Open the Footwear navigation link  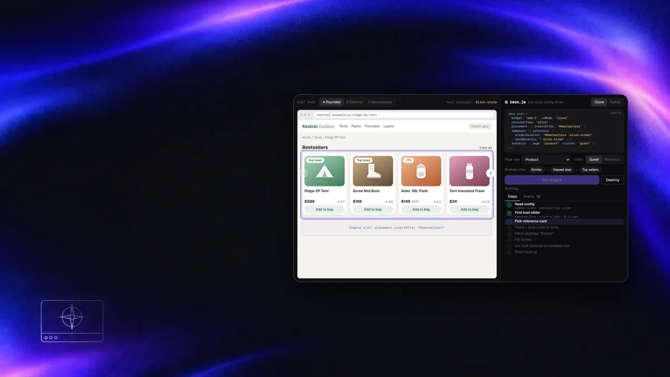point(372,126)
